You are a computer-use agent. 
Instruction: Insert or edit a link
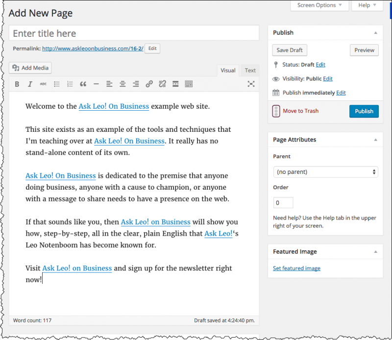[149, 84]
